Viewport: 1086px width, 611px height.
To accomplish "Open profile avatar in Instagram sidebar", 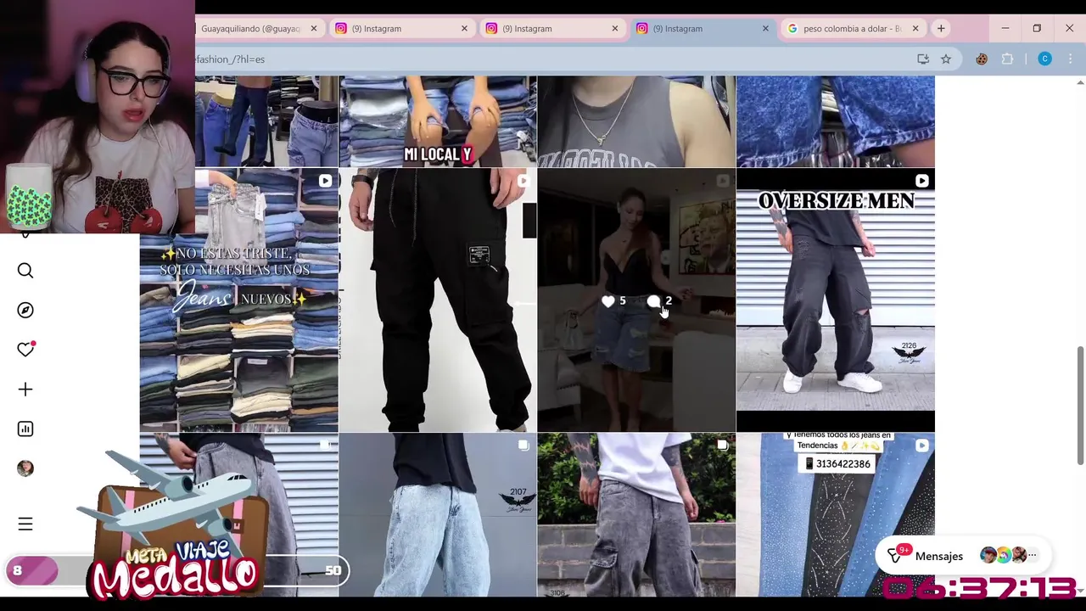I will click(x=25, y=468).
